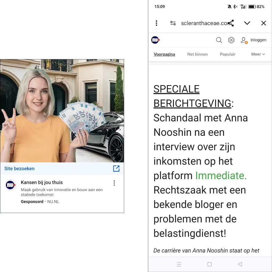Open the ad options three-dot menu
Viewport: 272px width, 272px height.
(114, 183)
